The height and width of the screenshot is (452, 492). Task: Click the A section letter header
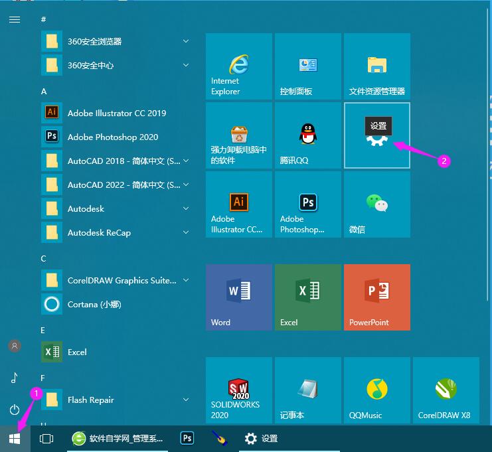point(44,92)
